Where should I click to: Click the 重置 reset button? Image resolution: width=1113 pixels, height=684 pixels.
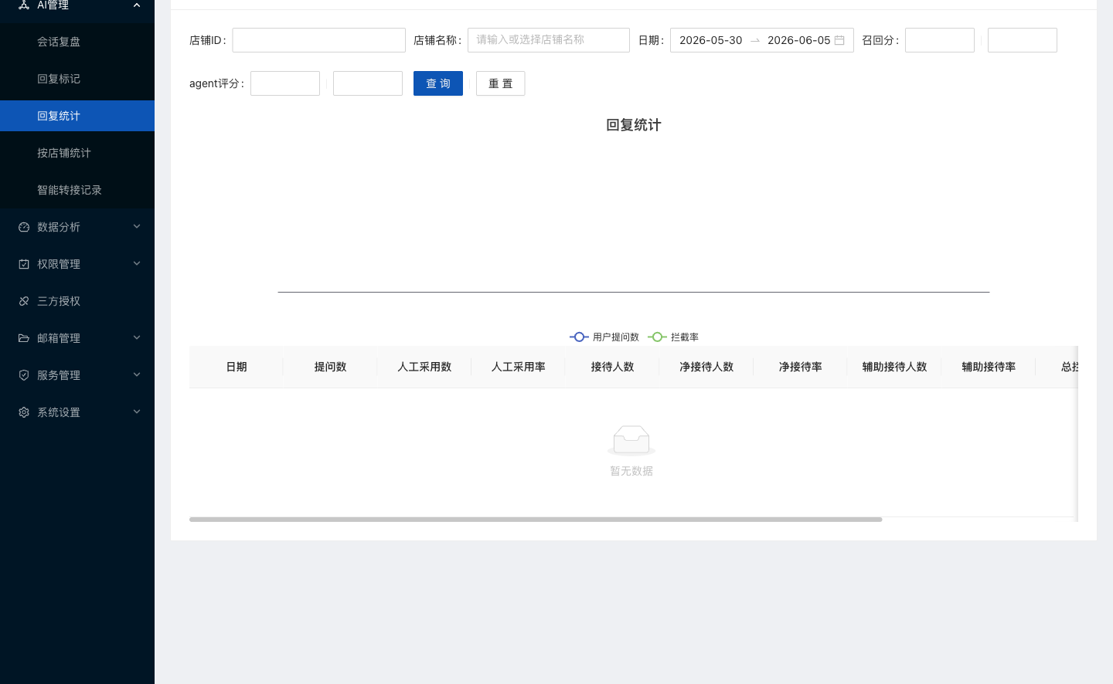pos(501,83)
